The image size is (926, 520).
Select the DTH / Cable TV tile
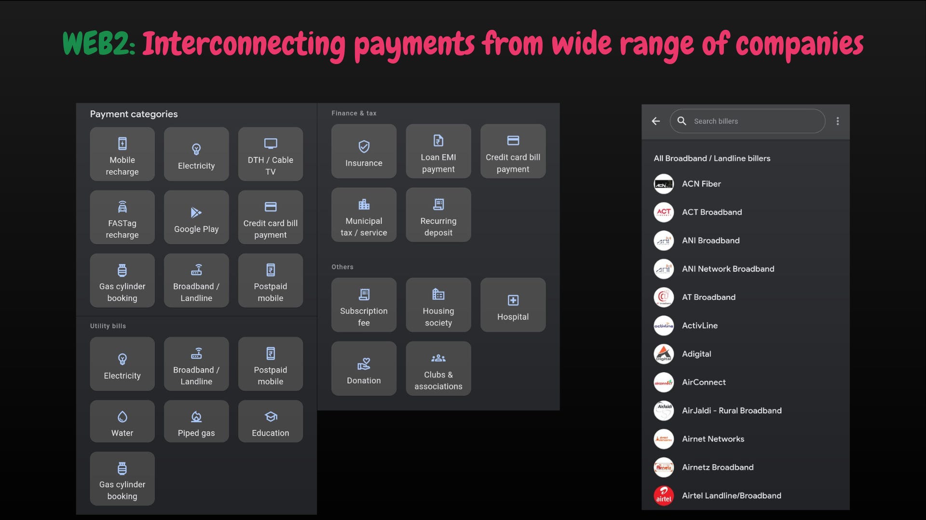point(270,154)
